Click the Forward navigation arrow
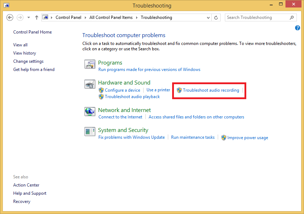Viewport: 304px width, 214px height. 20,17
